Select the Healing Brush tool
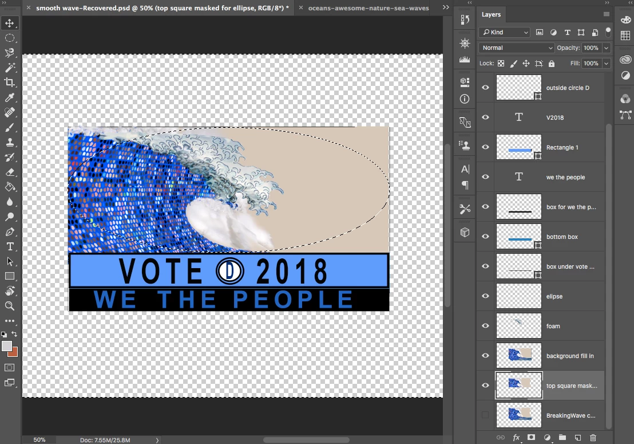Viewport: 634px width, 444px height. [x=10, y=112]
